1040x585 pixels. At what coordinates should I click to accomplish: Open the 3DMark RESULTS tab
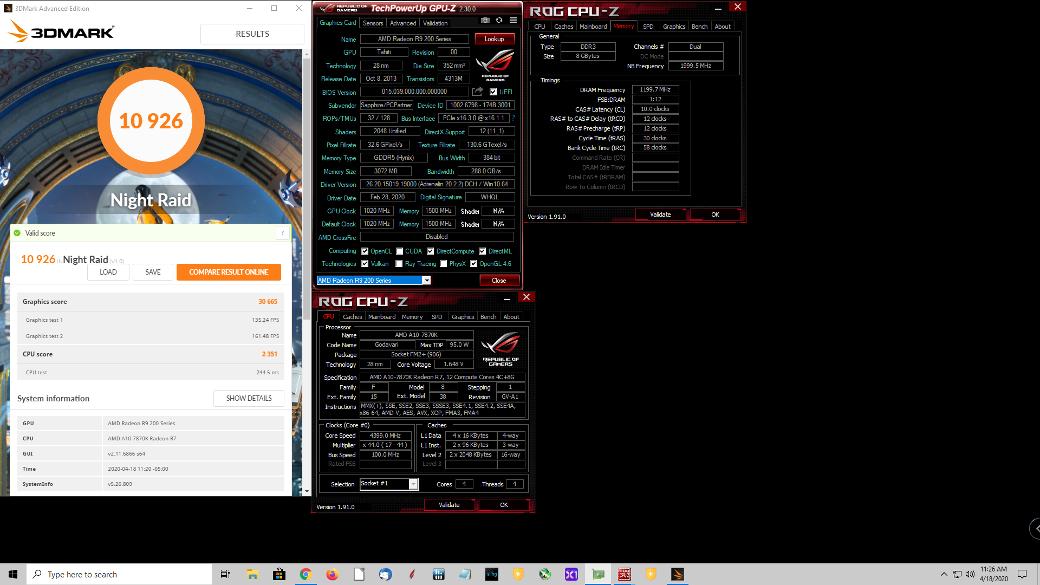pyautogui.click(x=252, y=34)
